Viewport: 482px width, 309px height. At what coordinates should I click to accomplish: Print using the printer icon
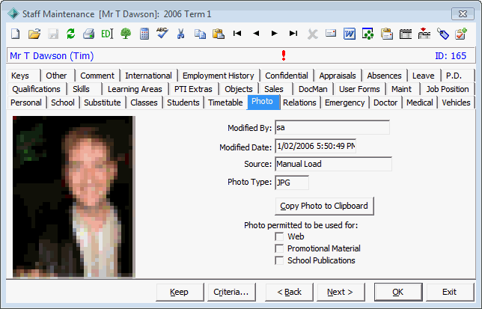[89, 34]
